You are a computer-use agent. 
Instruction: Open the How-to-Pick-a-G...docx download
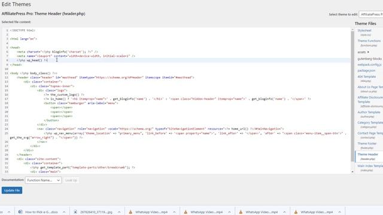[41, 212]
